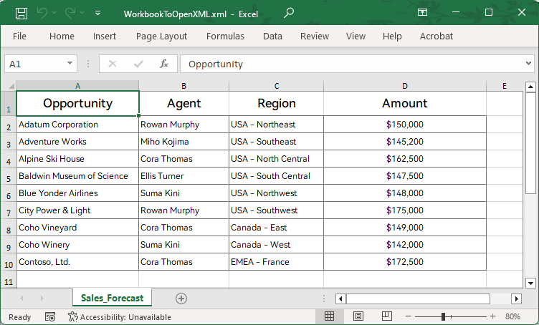Expand the formula bar chevron

(528, 64)
